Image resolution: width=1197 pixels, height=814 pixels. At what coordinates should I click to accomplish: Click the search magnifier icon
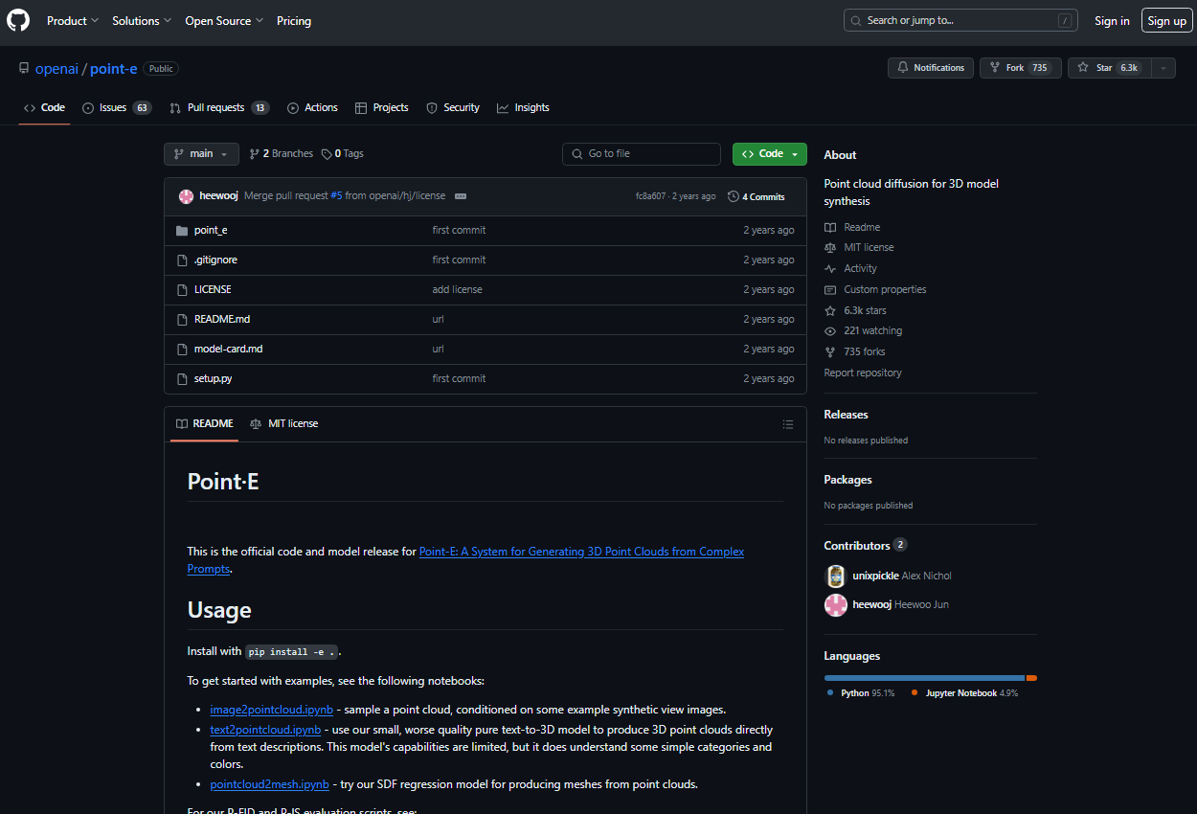pos(857,20)
